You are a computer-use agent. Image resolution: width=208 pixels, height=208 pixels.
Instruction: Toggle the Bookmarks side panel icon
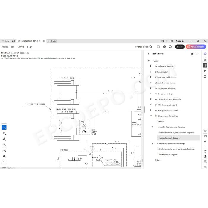pyautogui.click(x=205, y=65)
